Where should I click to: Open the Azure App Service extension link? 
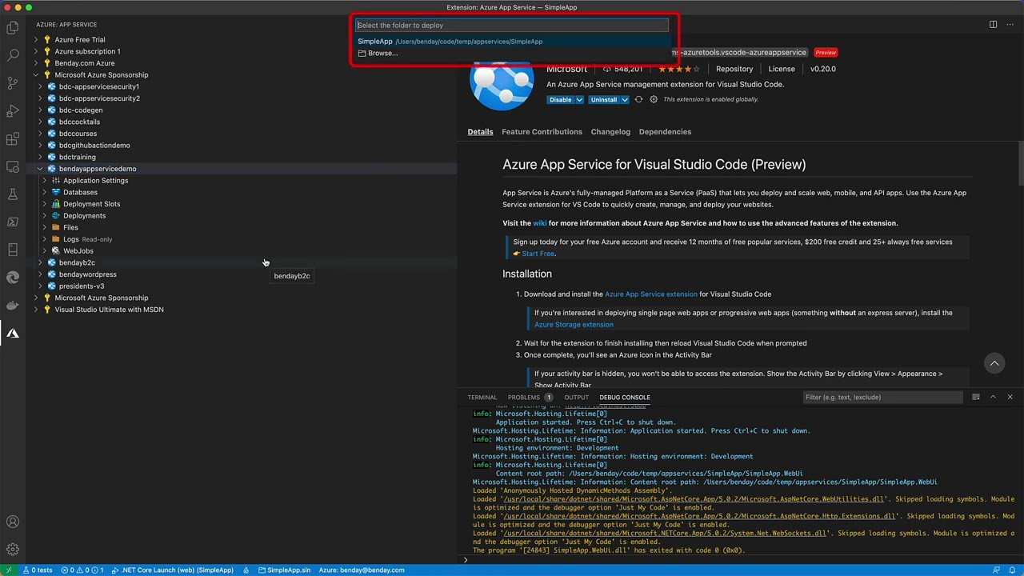click(x=651, y=294)
